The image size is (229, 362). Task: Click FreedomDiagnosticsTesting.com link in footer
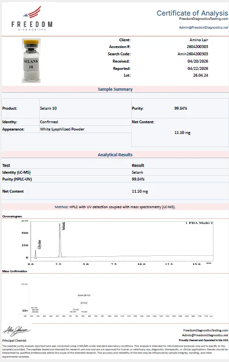coord(205,330)
